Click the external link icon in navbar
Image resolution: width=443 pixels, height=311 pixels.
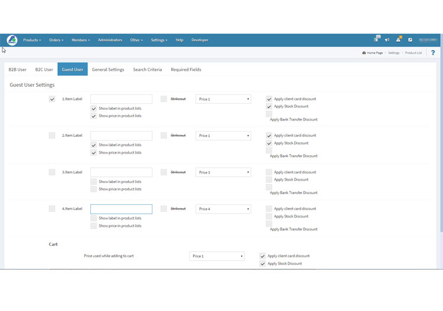point(410,40)
